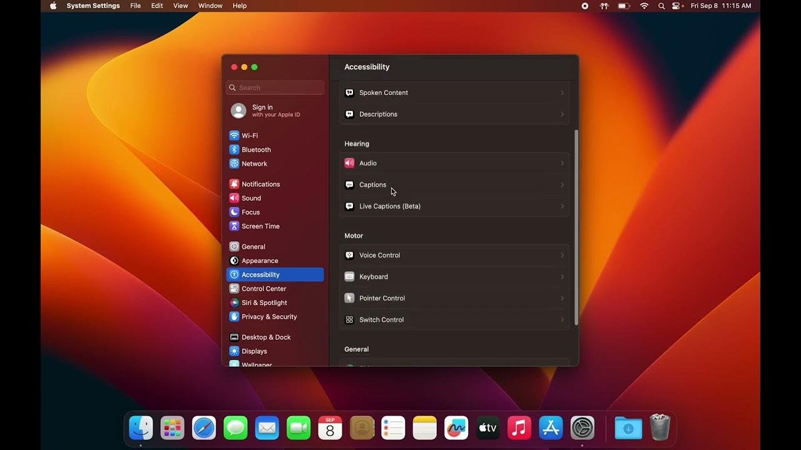Screen dimensions: 801x450
Task: Click the Pointer Control cursor icon
Action: [349, 298]
